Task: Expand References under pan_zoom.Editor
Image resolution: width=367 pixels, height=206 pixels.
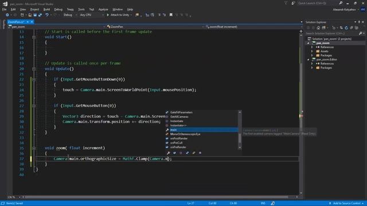Action: point(312,64)
